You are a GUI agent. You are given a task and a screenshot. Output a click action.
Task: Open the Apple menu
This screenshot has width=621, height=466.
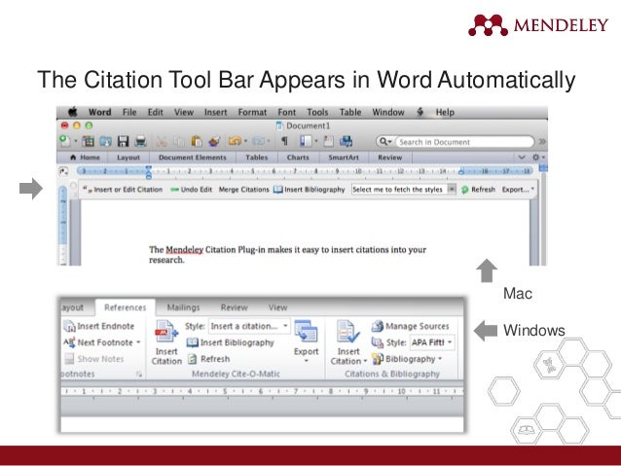point(73,112)
